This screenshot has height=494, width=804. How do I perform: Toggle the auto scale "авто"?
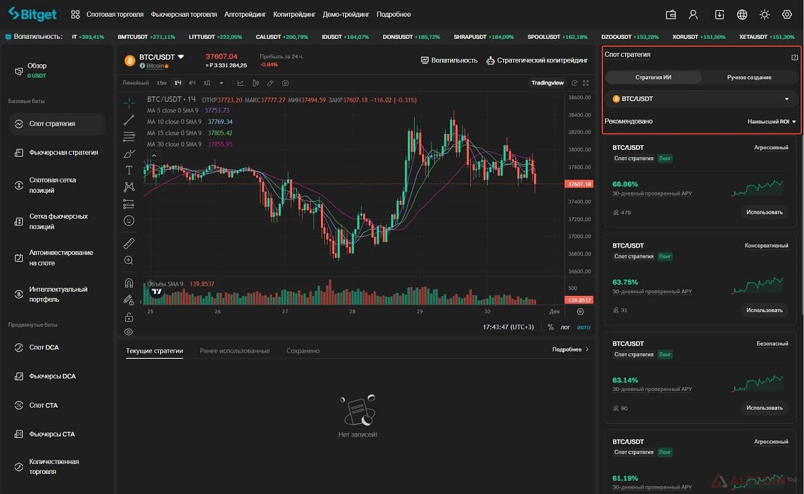coord(584,327)
